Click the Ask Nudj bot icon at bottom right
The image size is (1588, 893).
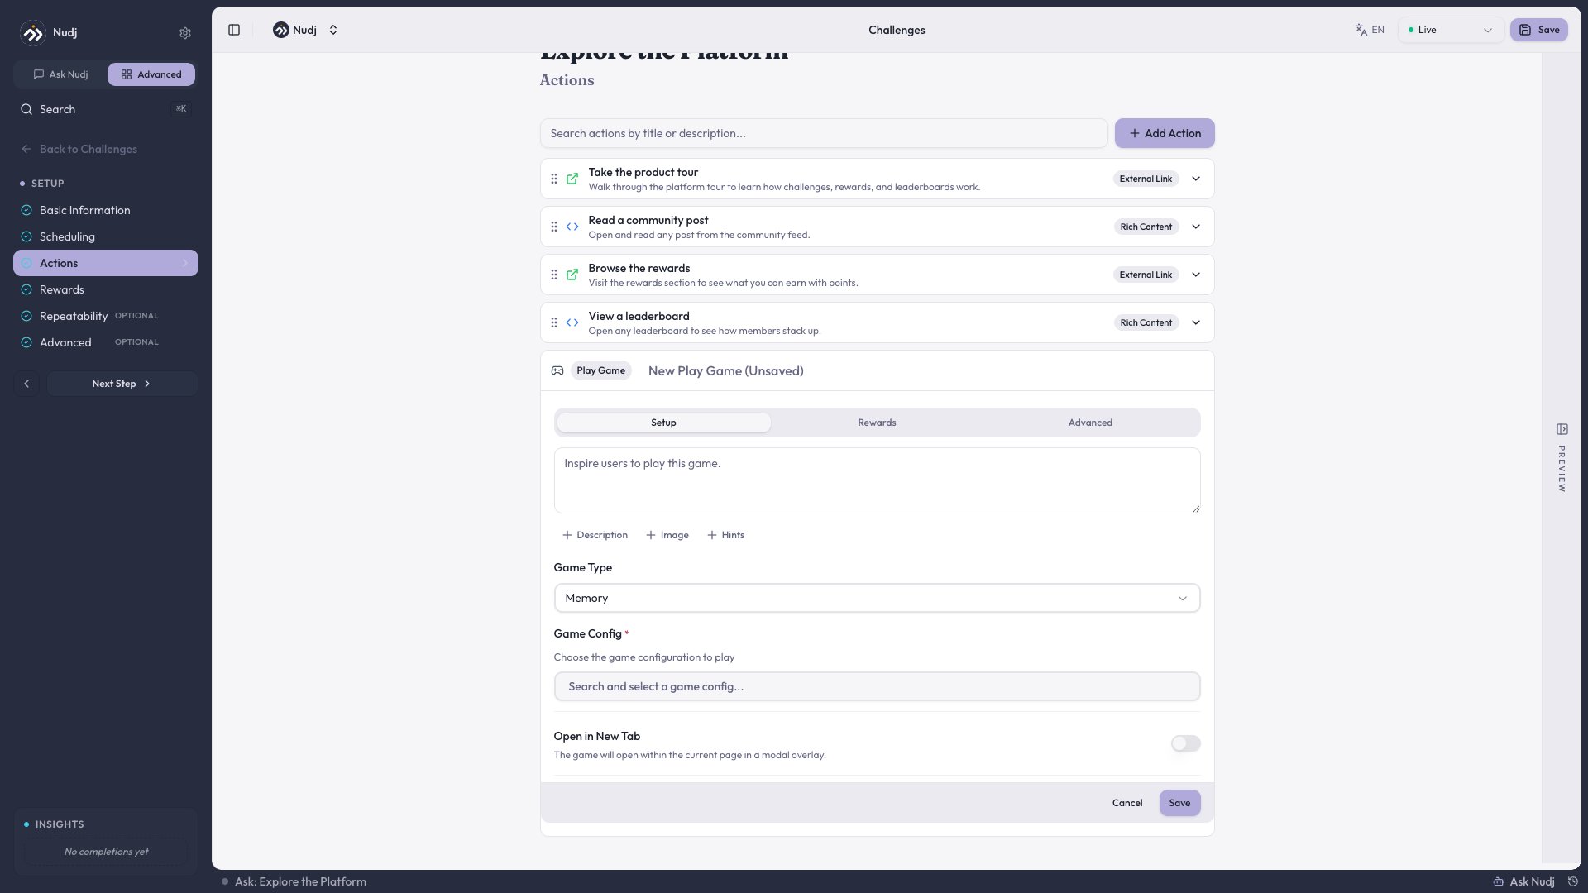point(1498,881)
